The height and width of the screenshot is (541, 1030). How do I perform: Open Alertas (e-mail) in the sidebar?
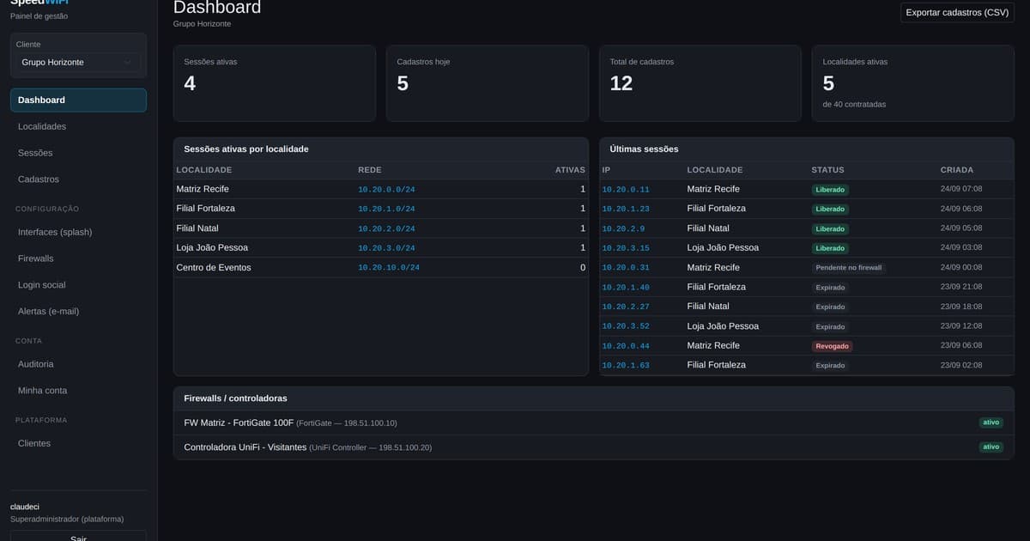(78, 311)
